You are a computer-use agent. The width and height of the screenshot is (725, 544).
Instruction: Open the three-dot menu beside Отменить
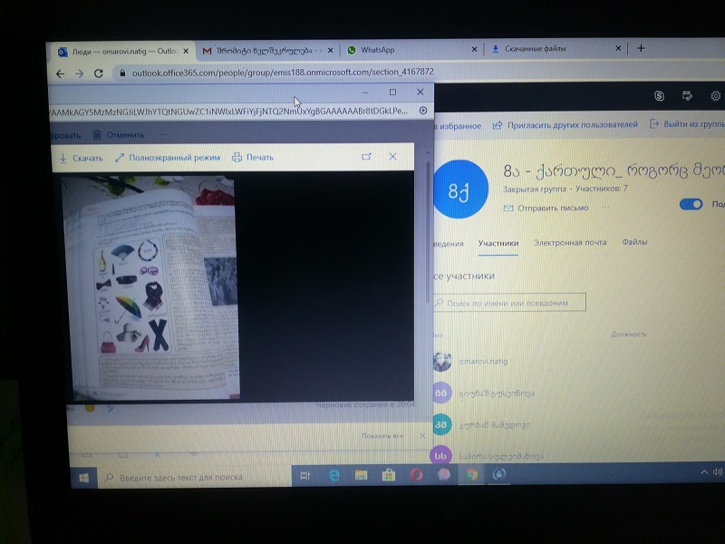pos(163,134)
